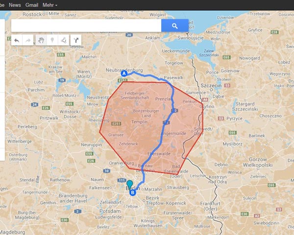This screenshot has width=294, height=235.
Task: Click the Neuruppin town label
Action: tap(91, 145)
